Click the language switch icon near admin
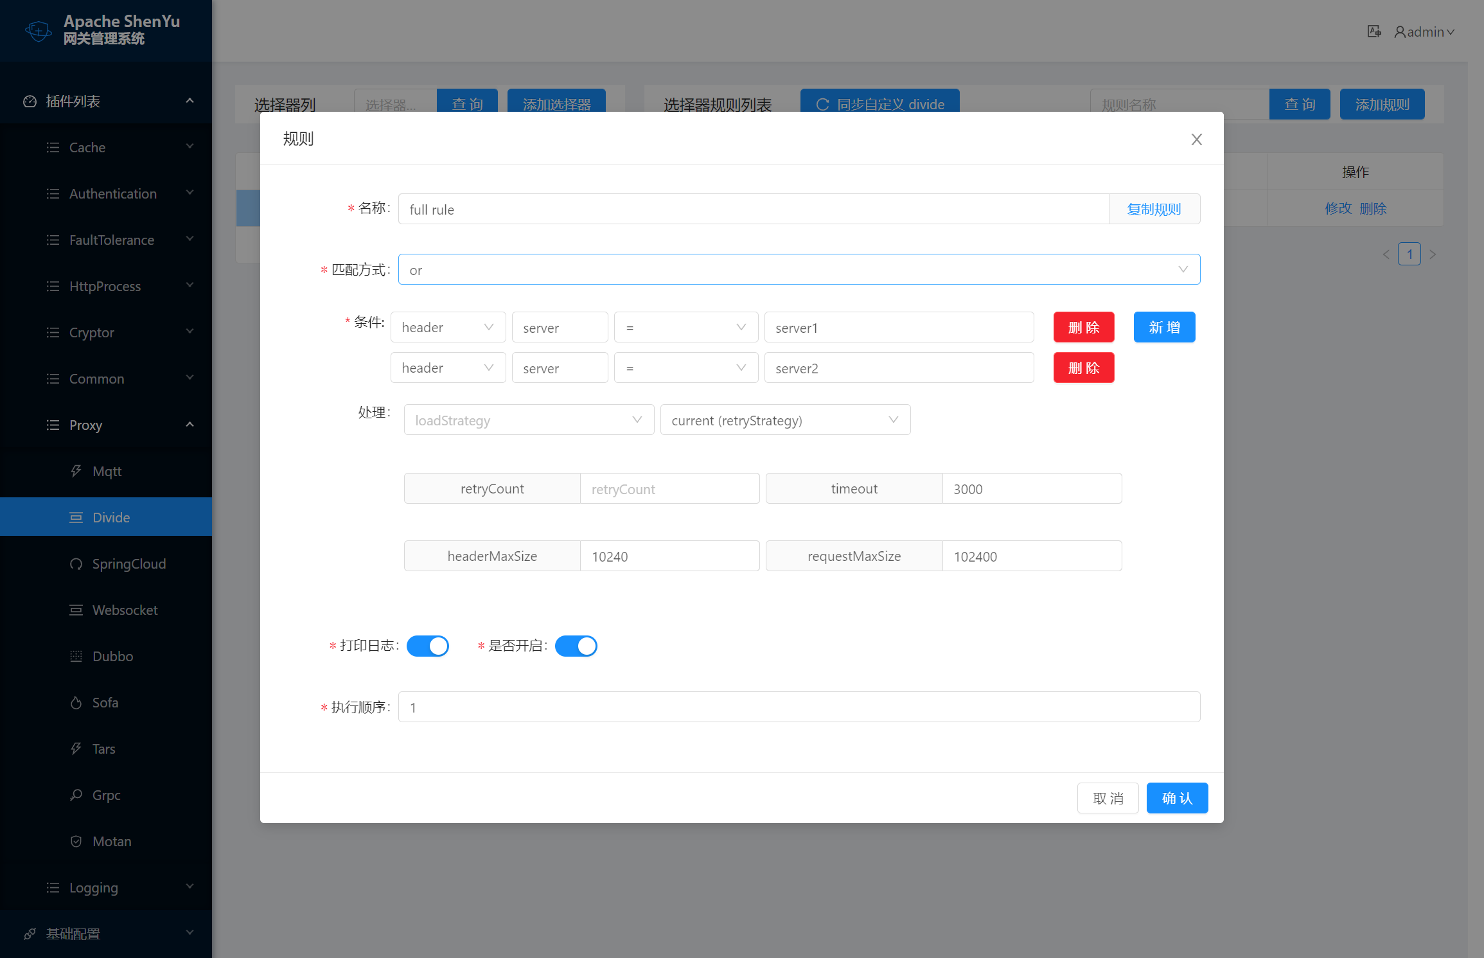This screenshot has height=958, width=1484. [x=1374, y=31]
